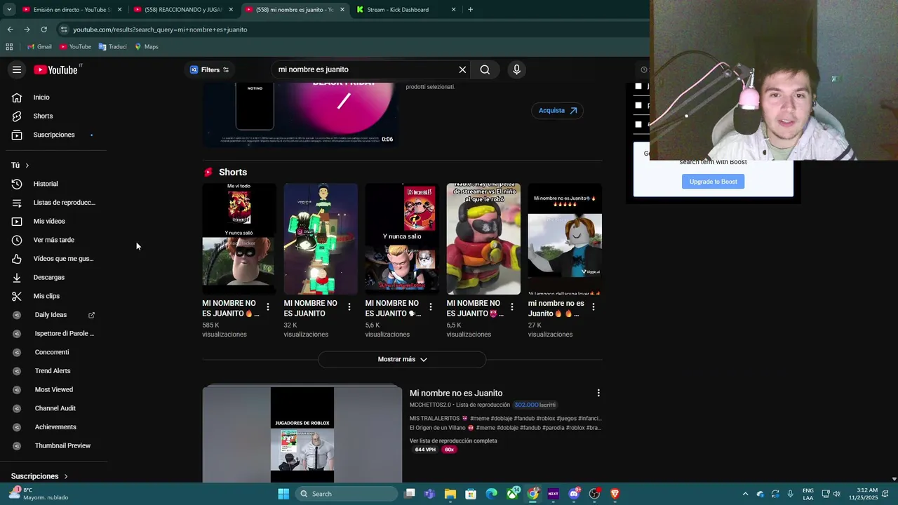Screen dimensions: 898x505
Task: Open Discord from the taskbar
Action: (x=574, y=494)
